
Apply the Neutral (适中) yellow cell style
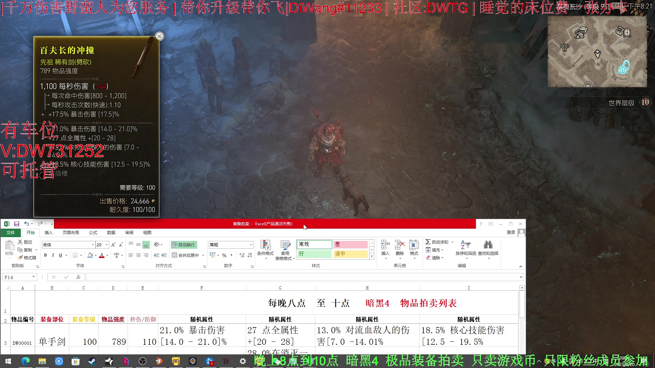[x=350, y=254]
